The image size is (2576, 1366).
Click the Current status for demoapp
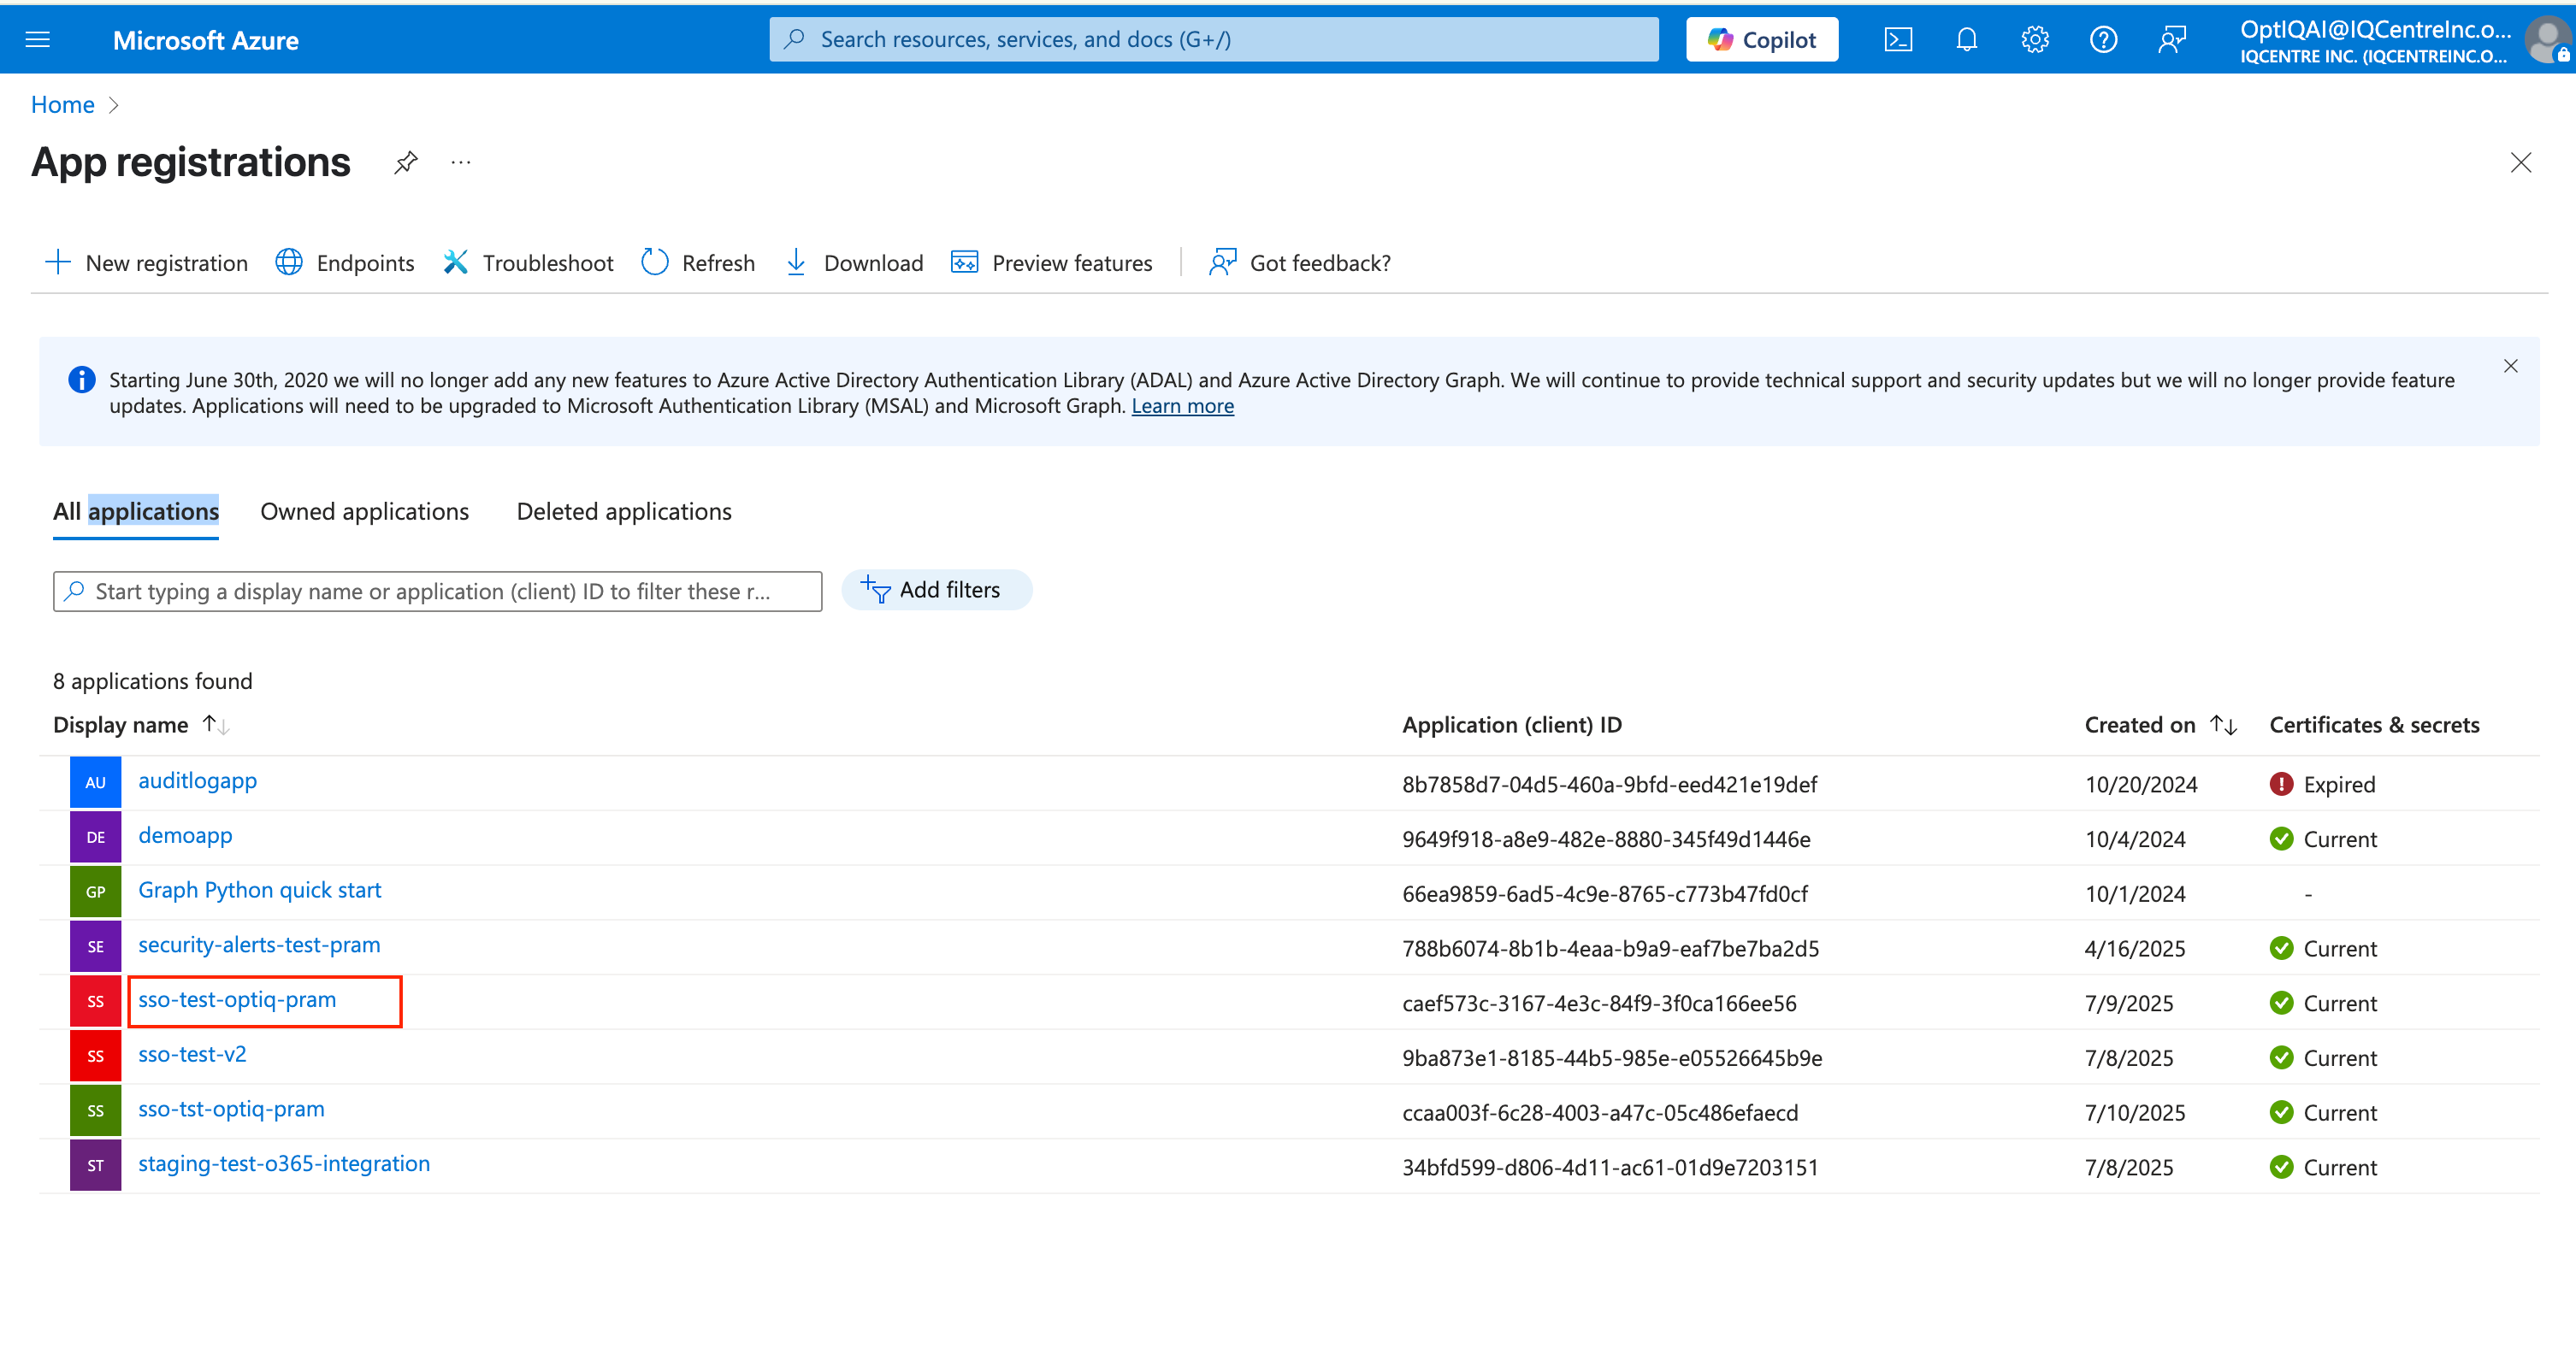coord(2323,839)
